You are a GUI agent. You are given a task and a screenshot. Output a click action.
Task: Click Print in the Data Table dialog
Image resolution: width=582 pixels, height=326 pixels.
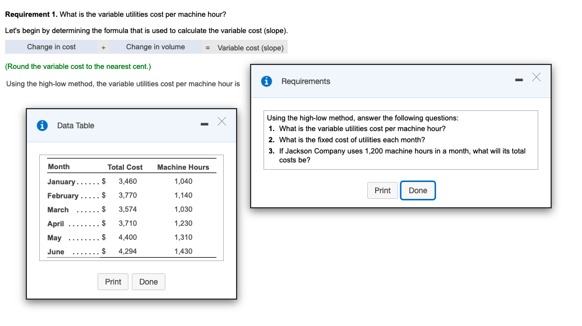tap(113, 282)
